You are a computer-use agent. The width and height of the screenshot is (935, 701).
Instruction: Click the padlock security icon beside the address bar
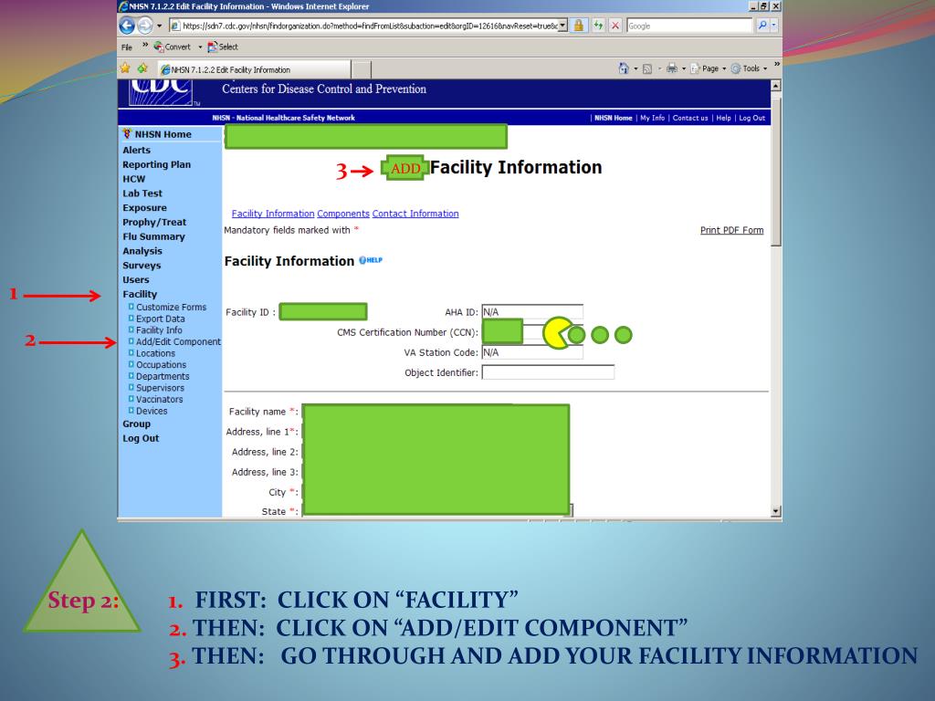580,26
